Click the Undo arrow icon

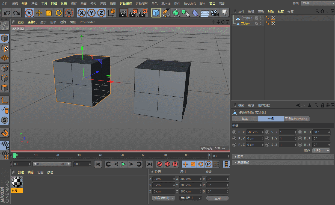pyautogui.click(x=7, y=13)
